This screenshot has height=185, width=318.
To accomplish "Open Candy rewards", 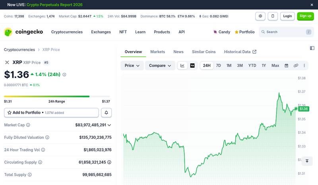I will 222,32.
